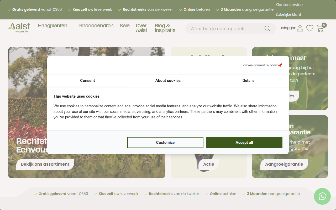This screenshot has height=210, width=336.
Task: Click '3 Maanden aangroeigarantie' in top bar
Action: (247, 9)
